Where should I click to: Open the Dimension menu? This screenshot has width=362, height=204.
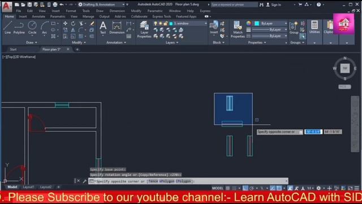117,11
